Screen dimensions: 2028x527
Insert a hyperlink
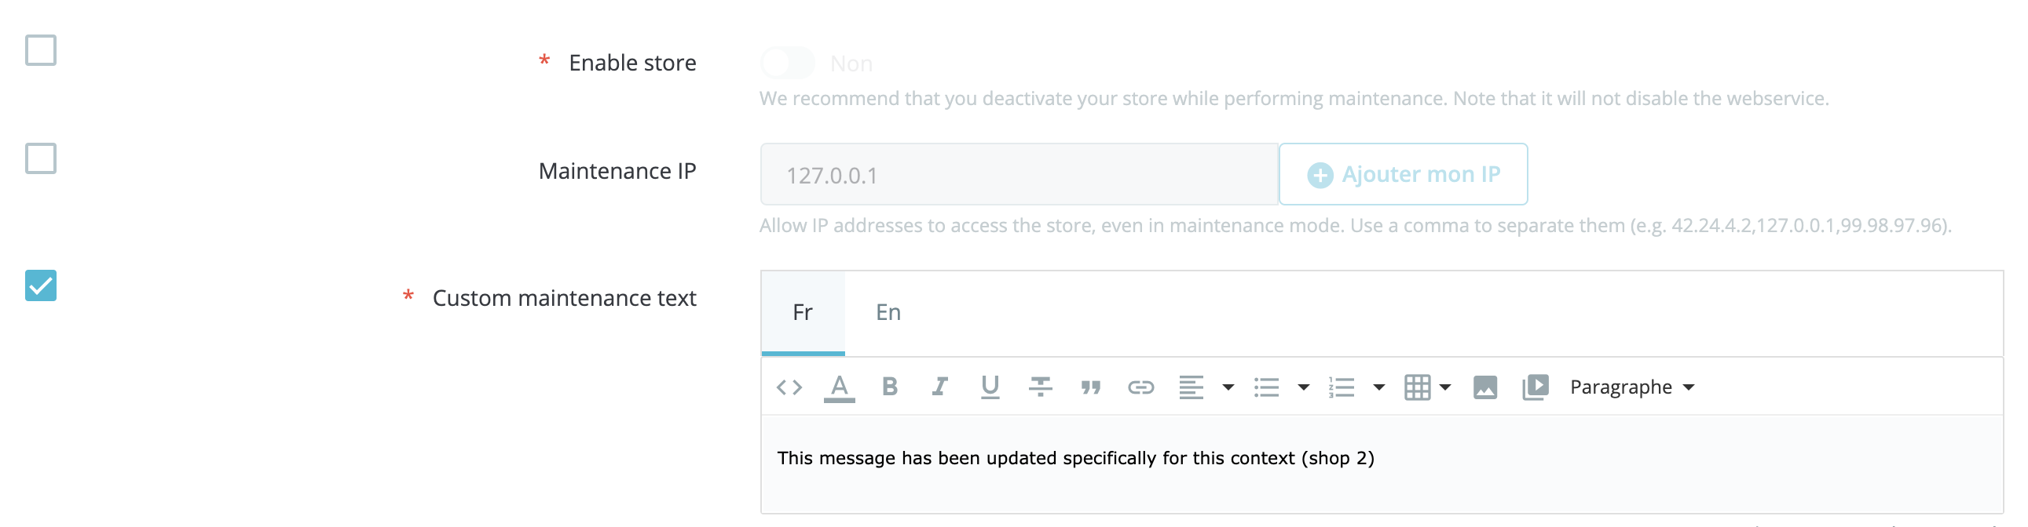[x=1140, y=387]
